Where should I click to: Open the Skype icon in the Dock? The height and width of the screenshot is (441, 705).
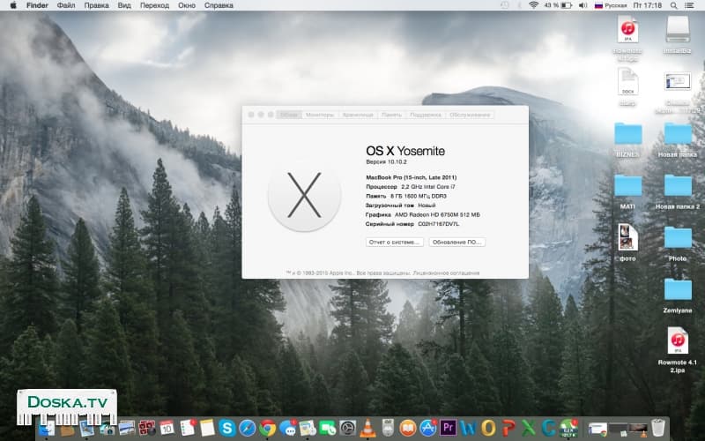click(226, 429)
